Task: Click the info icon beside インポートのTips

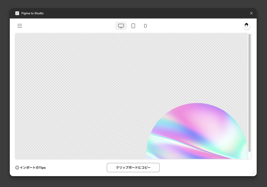Action: point(17,168)
